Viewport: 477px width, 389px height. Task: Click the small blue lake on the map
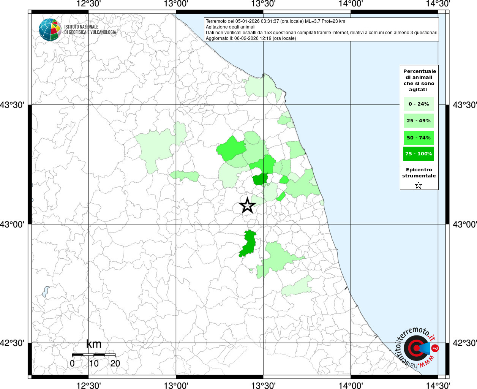pos(46,291)
